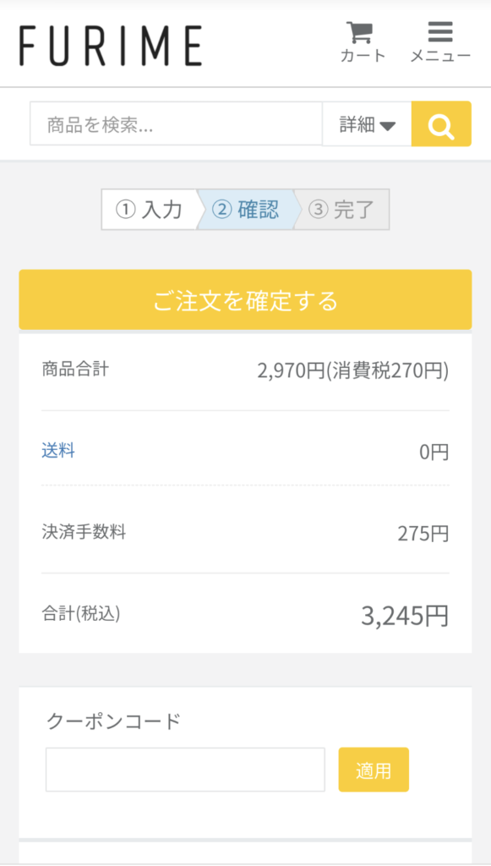Expand the 詳細 search options dropdown
Screen dimensions: 491x866
tap(367, 124)
